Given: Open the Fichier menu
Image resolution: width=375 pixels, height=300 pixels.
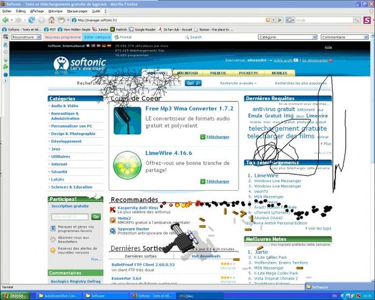Looking at the screenshot, I should (7, 11).
